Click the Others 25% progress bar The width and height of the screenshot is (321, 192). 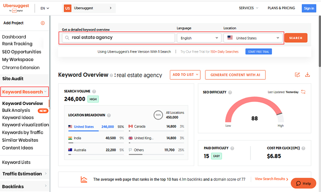click(x=156, y=154)
